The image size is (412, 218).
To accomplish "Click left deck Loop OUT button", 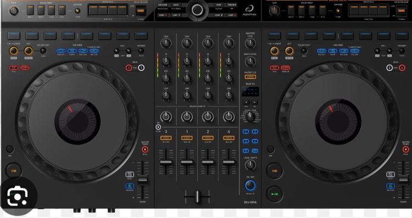I will [x=29, y=51].
